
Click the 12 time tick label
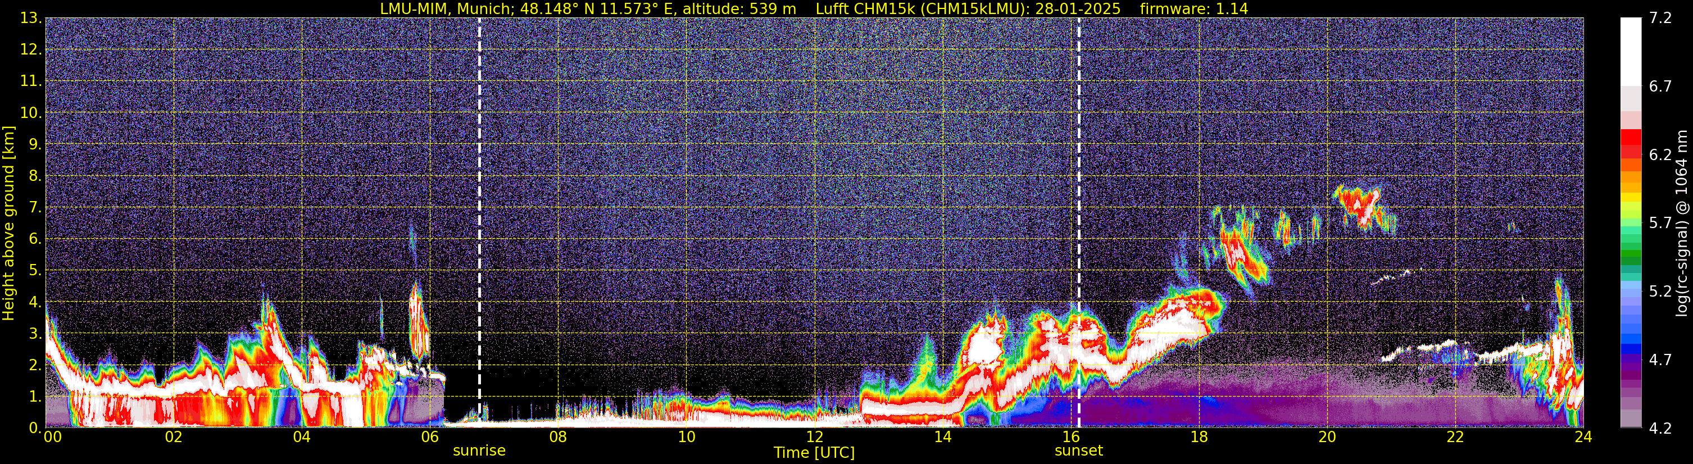[x=814, y=437]
